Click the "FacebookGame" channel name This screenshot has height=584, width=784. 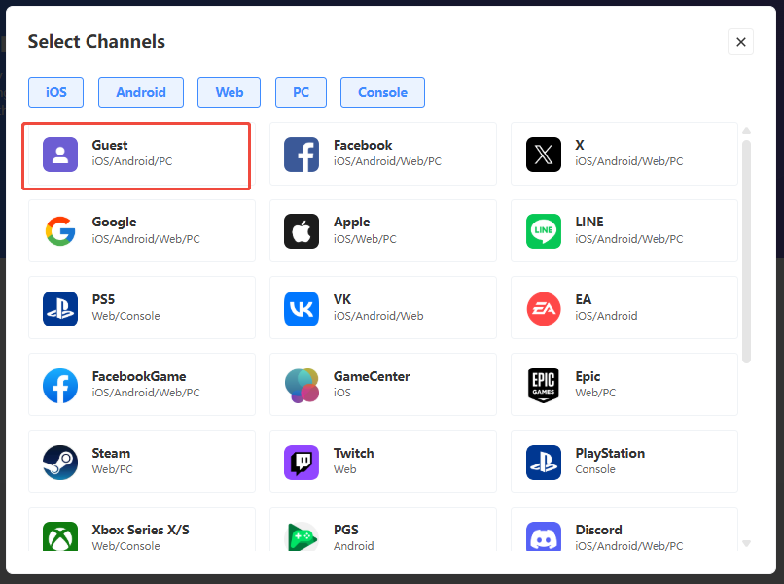tap(139, 376)
